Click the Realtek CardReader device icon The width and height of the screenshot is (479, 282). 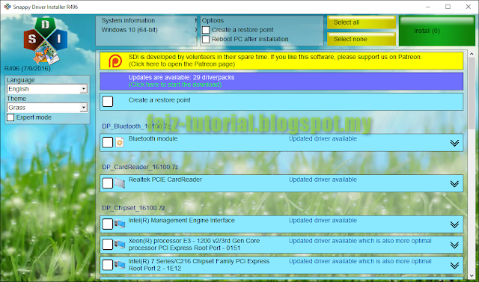120,183
